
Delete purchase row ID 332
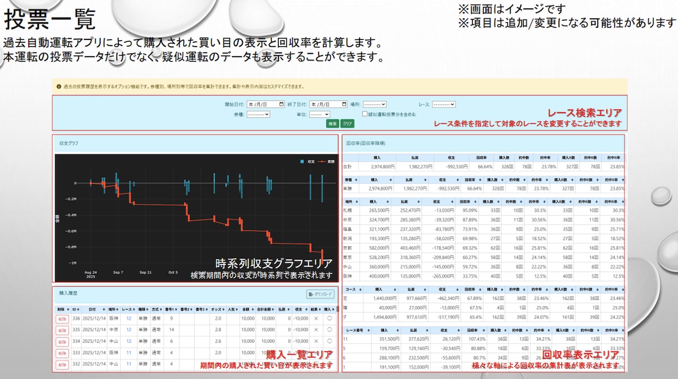pyautogui.click(x=62, y=364)
